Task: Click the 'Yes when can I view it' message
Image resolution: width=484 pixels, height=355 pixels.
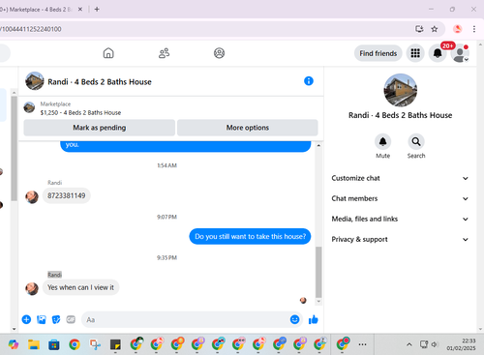Action: pyautogui.click(x=80, y=287)
